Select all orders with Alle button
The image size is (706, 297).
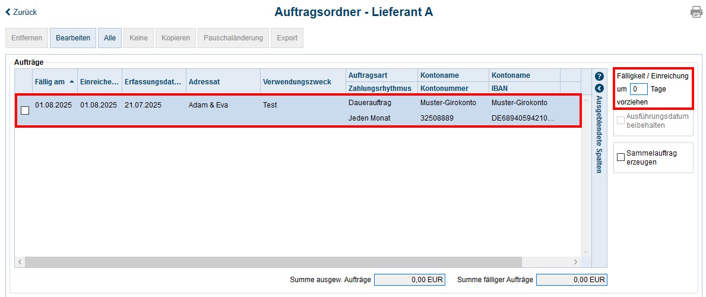coord(110,38)
